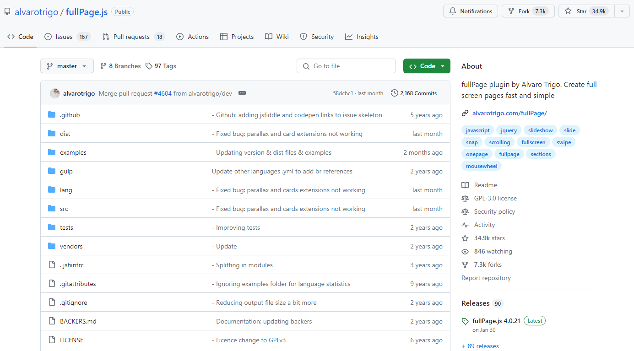This screenshot has height=351, width=634.
Task: Select the javascript topic tag
Action: point(477,130)
